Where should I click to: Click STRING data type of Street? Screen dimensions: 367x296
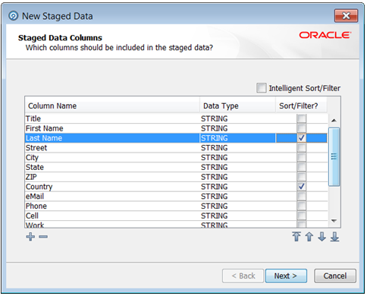coord(215,147)
